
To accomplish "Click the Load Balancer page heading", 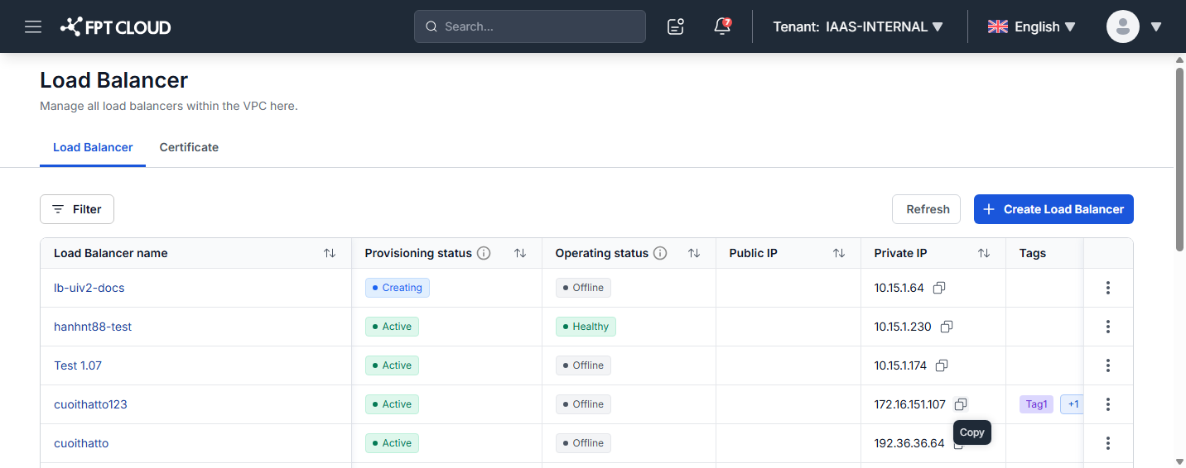I will point(114,80).
